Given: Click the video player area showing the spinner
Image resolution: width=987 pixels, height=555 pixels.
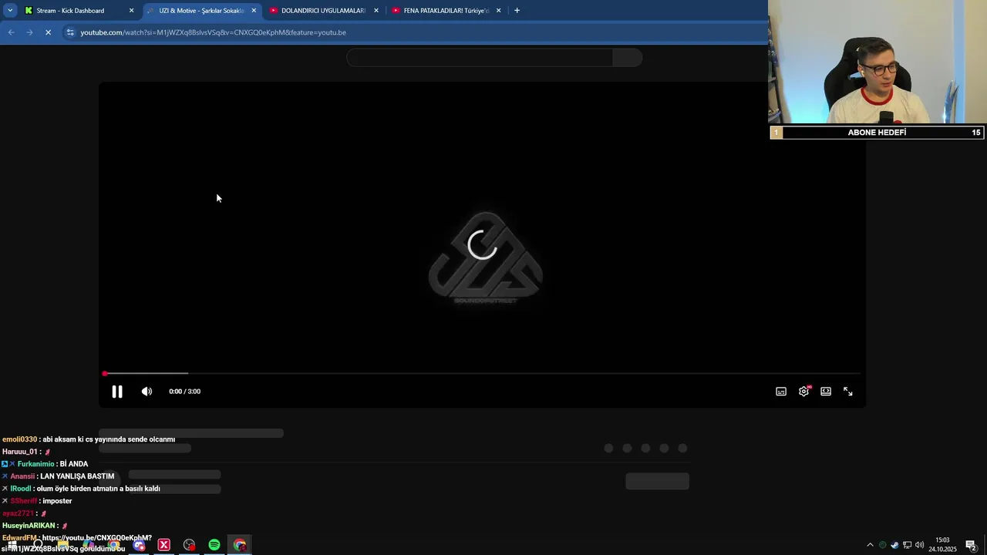Looking at the screenshot, I should (x=482, y=245).
